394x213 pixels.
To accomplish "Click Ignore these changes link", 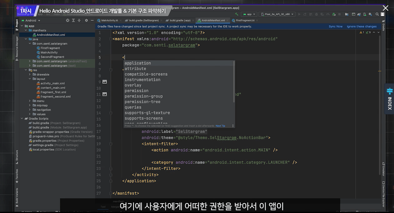I will (362, 26).
